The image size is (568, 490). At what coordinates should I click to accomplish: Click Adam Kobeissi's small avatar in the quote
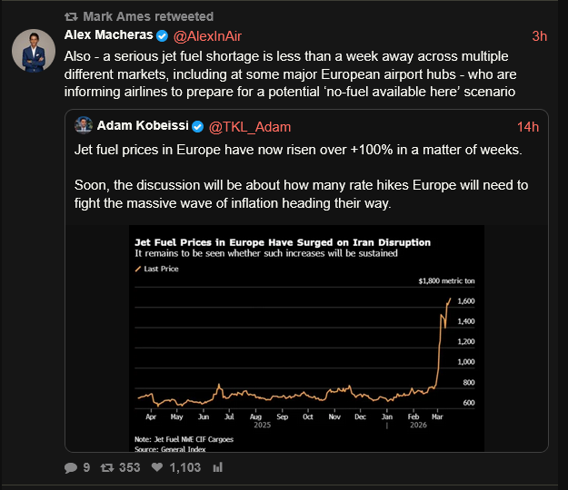83,125
